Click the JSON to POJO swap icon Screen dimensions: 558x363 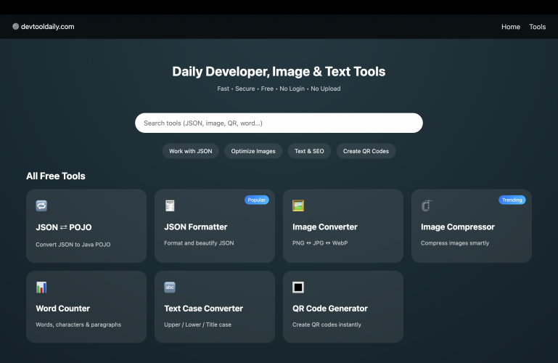coord(41,205)
